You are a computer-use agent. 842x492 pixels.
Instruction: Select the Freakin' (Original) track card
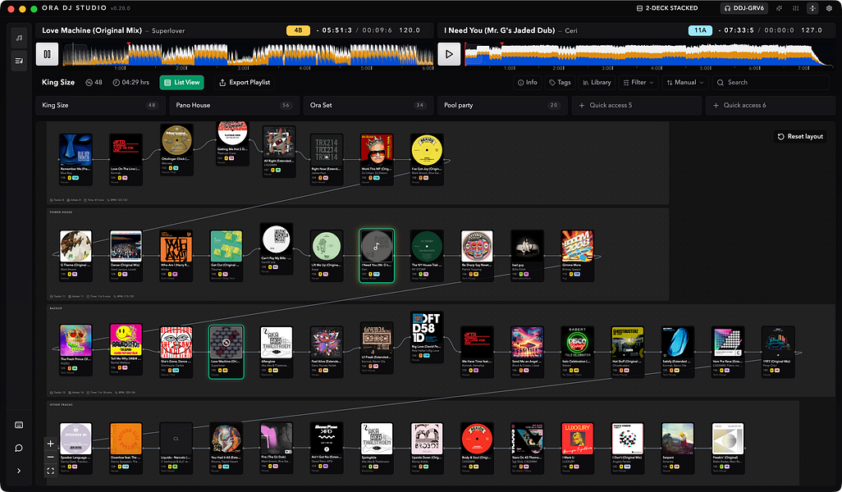728,448
